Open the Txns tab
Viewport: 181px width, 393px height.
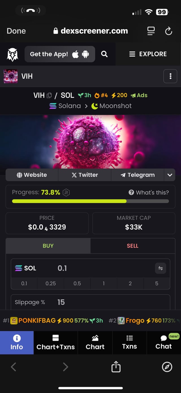click(130, 342)
